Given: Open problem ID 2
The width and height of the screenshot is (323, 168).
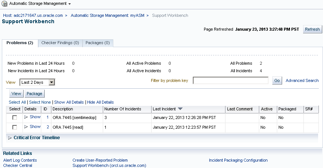Looking at the screenshot, I should 48,127.
